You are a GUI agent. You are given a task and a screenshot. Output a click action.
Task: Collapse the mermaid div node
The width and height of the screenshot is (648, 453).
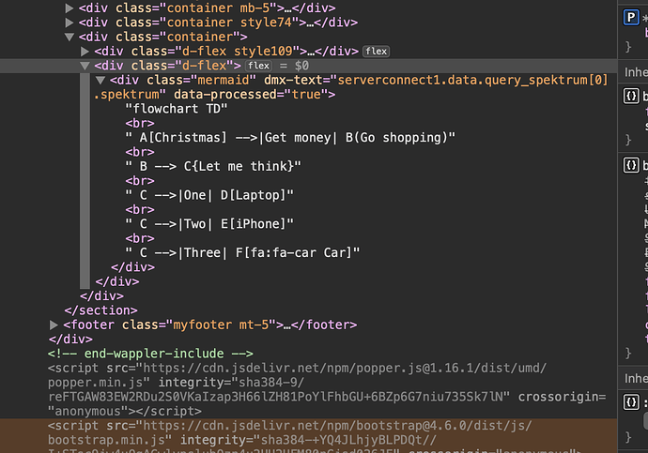pos(100,80)
